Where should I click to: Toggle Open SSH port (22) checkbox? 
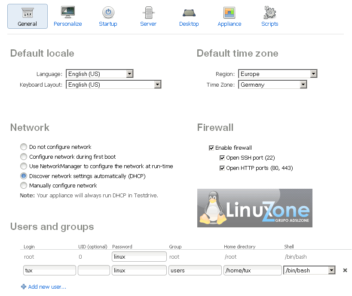[x=222, y=158]
